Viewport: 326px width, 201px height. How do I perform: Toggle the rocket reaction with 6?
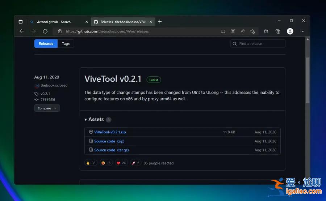pyautogui.click(x=135, y=163)
